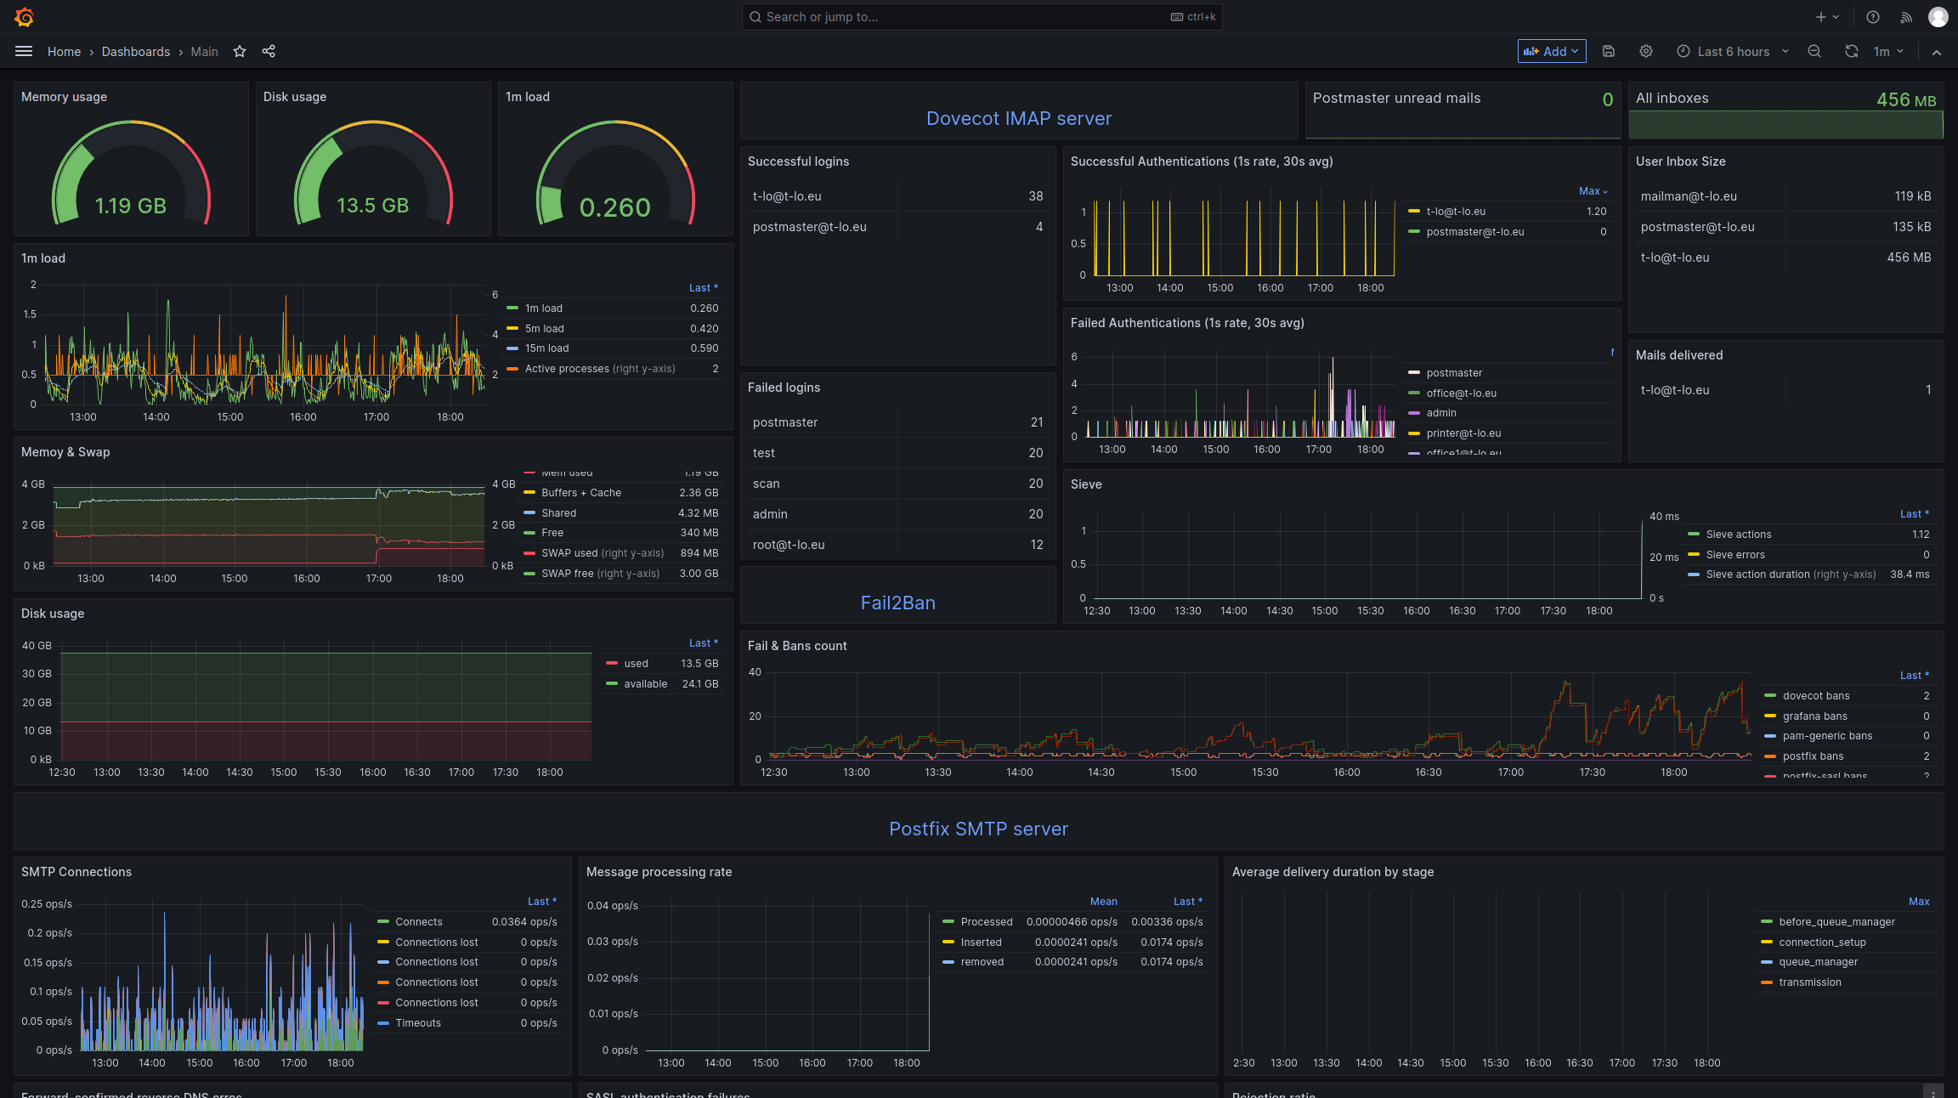Toggle grafana bans series visibility
The width and height of the screenshot is (1958, 1098).
coord(1814,716)
